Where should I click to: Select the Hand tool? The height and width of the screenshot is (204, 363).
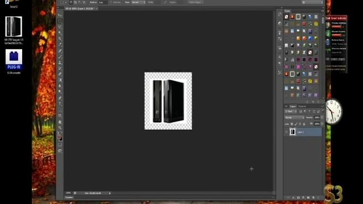coord(60,122)
